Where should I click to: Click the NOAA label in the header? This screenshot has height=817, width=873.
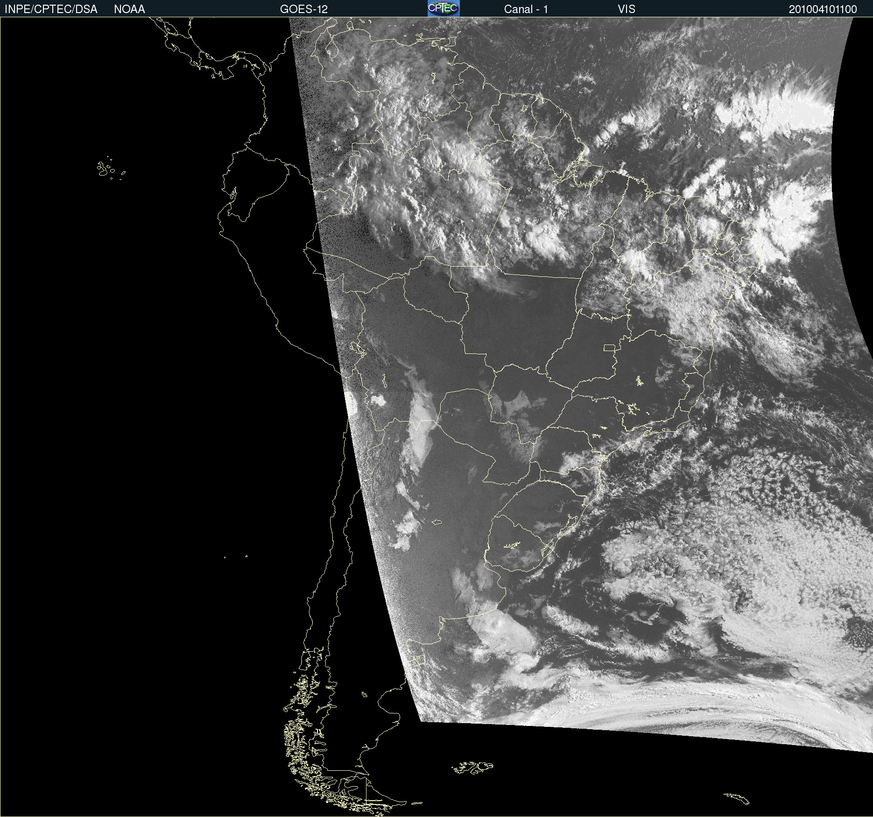click(x=129, y=9)
